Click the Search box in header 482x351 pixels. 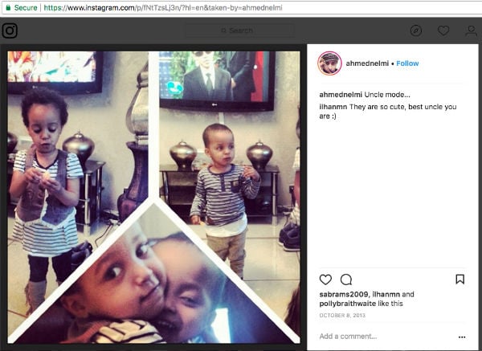[x=239, y=31]
